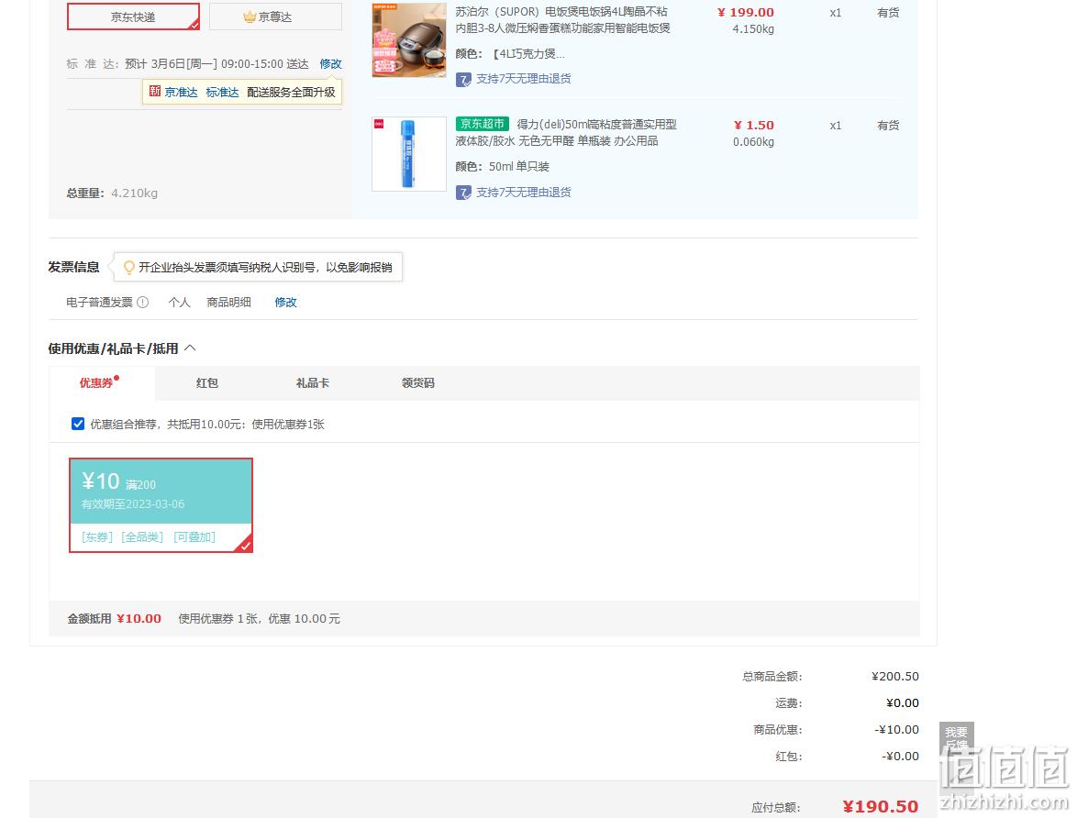Viewport: 1077px width, 818px height.
Task: Click the 我要反馈 feedback button
Action: 957,737
